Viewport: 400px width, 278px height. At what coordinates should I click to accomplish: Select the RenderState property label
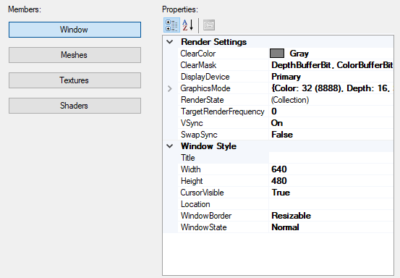202,100
